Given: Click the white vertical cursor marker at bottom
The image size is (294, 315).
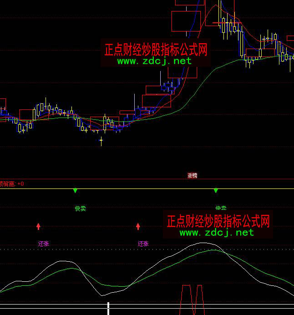Looking at the screenshot, I should 108,308.
